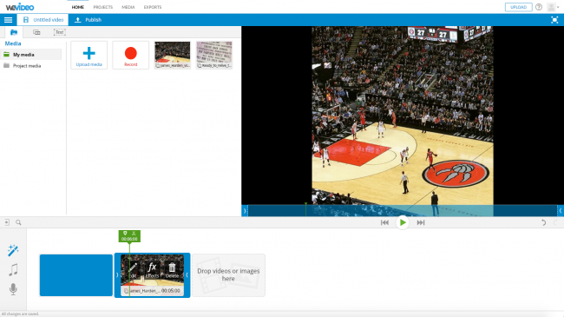
Task: Toggle fullscreen editor mode icon
Action: coord(554,20)
